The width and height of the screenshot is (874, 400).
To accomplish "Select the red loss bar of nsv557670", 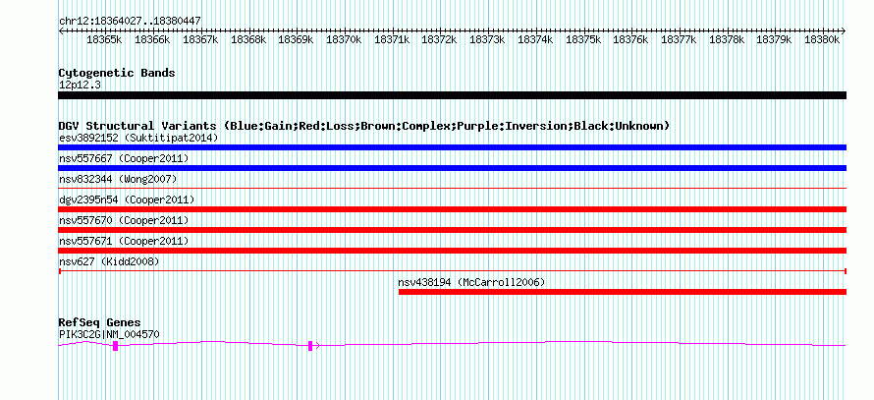I will pyautogui.click(x=452, y=230).
